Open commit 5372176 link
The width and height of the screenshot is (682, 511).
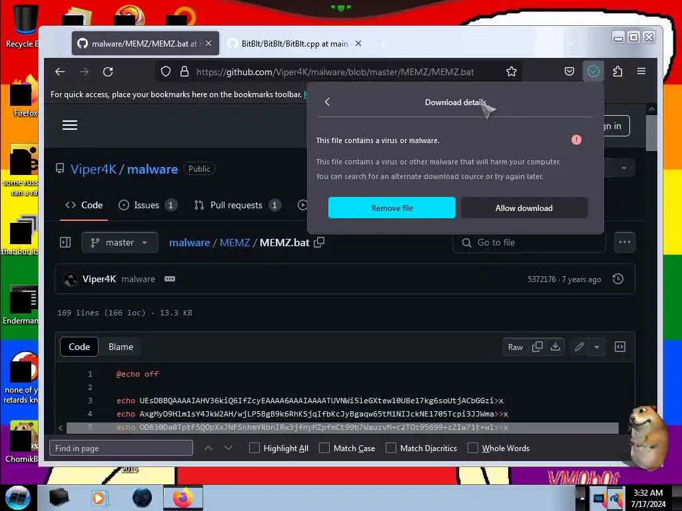541,279
